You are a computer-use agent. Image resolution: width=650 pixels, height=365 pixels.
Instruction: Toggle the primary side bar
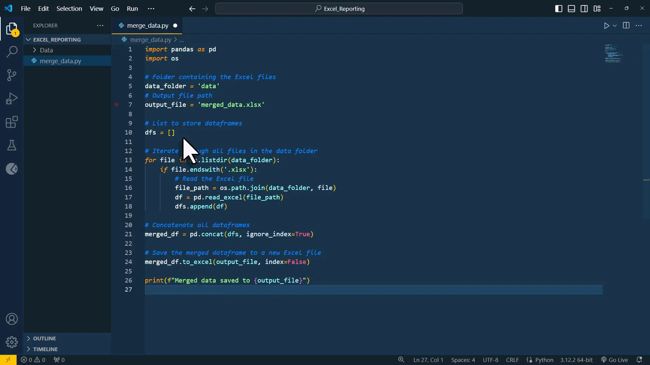(559, 9)
